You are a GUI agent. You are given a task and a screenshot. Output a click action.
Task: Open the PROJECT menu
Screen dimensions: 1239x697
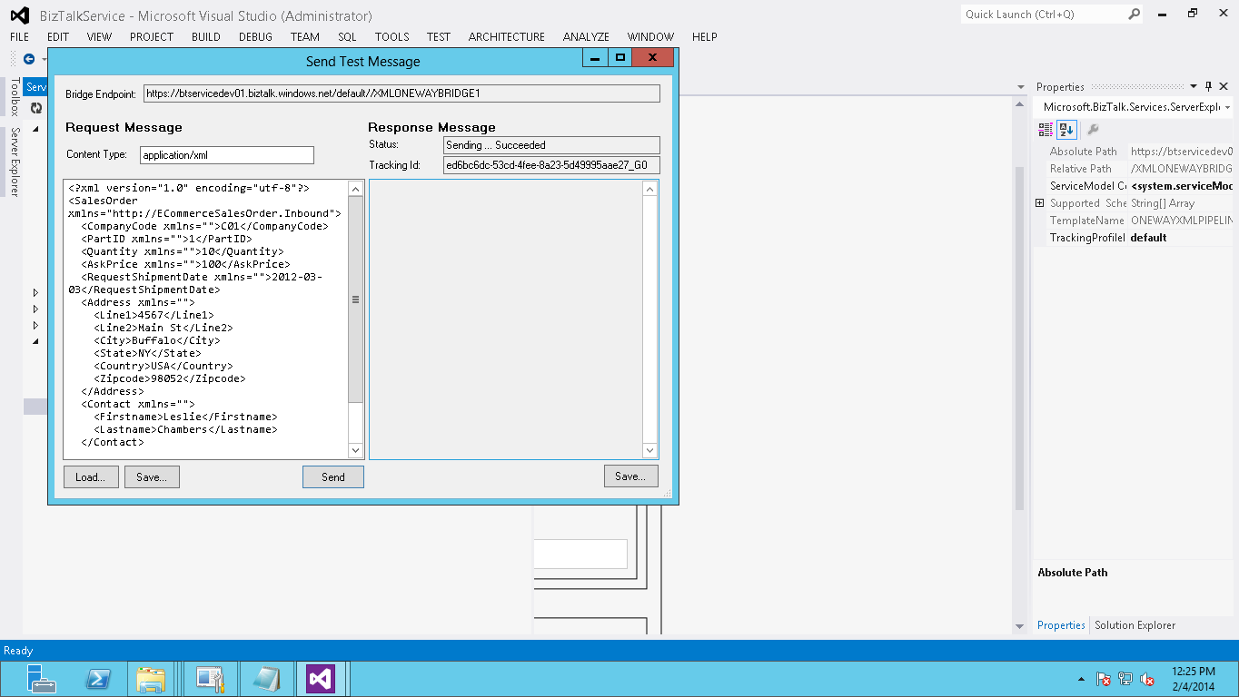pyautogui.click(x=152, y=37)
